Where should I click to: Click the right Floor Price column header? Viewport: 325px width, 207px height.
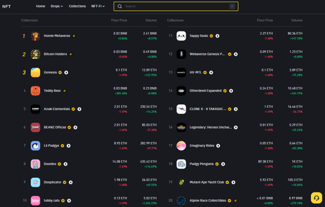click(x=265, y=20)
